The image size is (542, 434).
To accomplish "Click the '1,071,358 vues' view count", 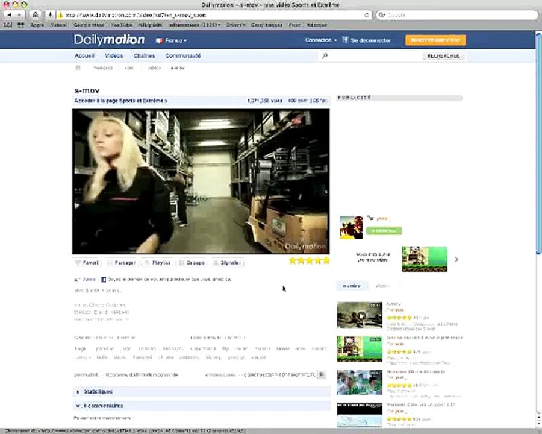I will [265, 101].
